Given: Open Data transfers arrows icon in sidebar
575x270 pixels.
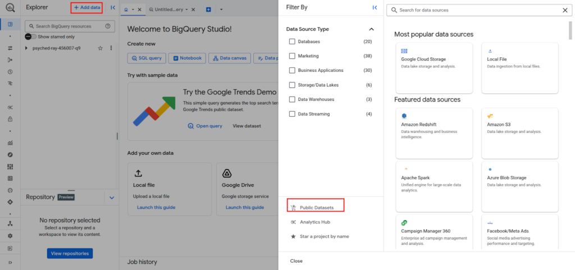Looking at the screenshot, I should click(10, 48).
